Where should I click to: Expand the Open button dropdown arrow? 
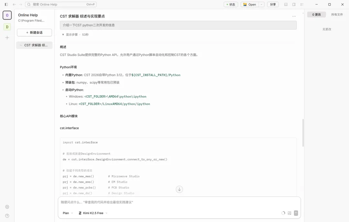[x=261, y=5]
